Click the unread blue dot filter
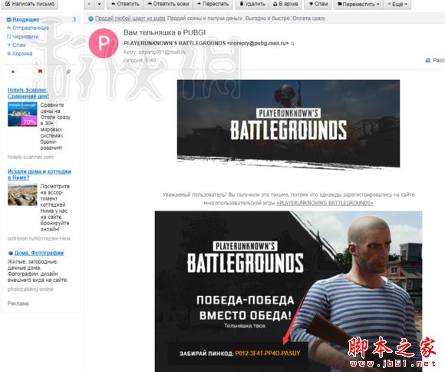Viewport: 445px width, 372px height. click(x=13, y=71)
